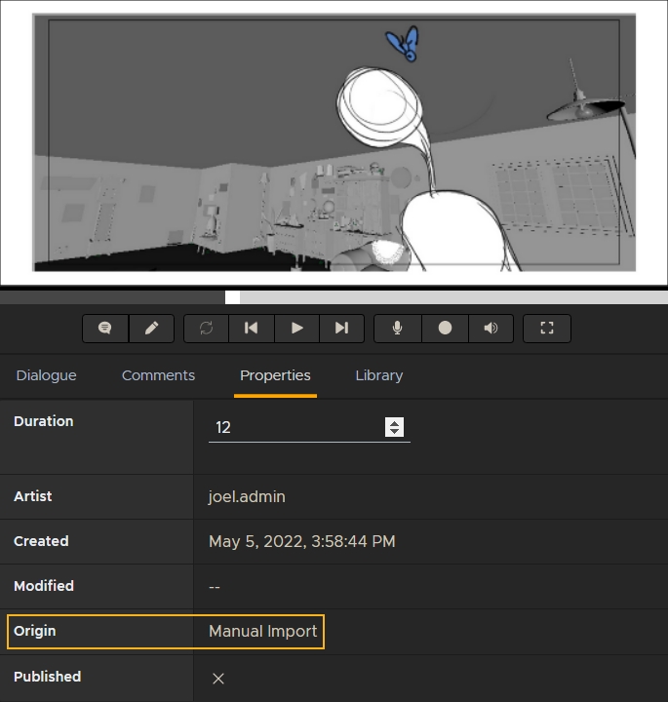The image size is (668, 702).
Task: Switch to the Dialogue tab
Action: coord(47,375)
